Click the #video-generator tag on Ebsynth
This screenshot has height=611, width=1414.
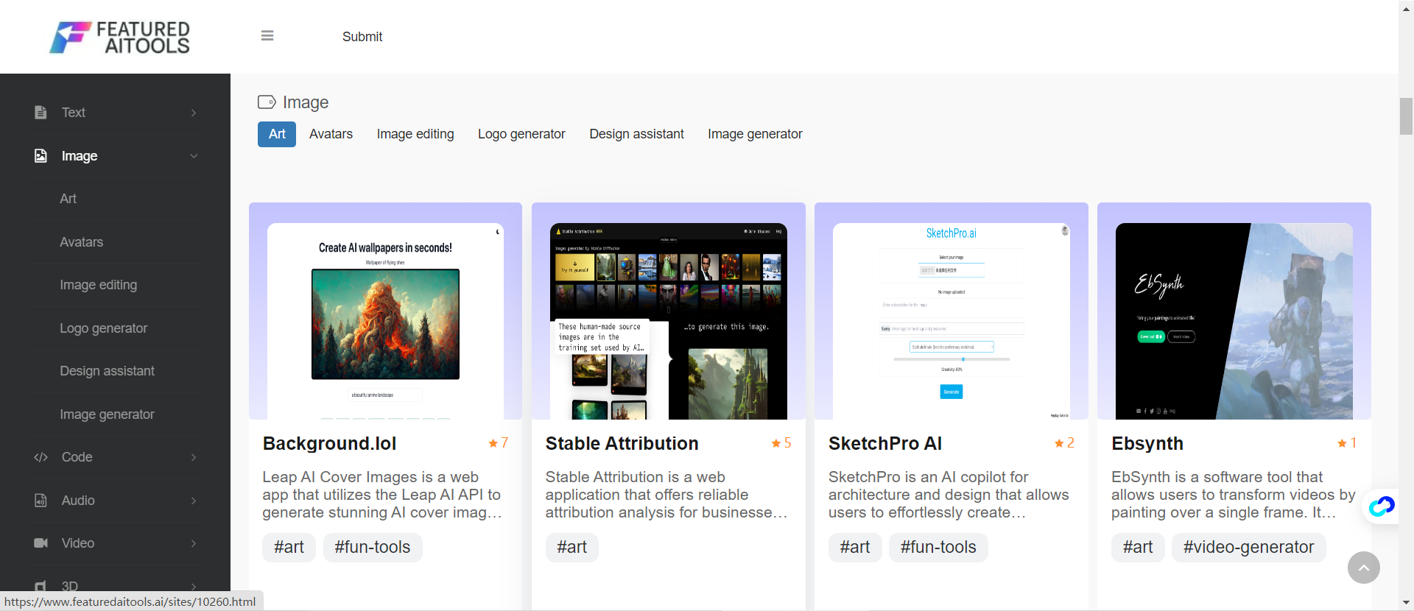[1249, 548]
